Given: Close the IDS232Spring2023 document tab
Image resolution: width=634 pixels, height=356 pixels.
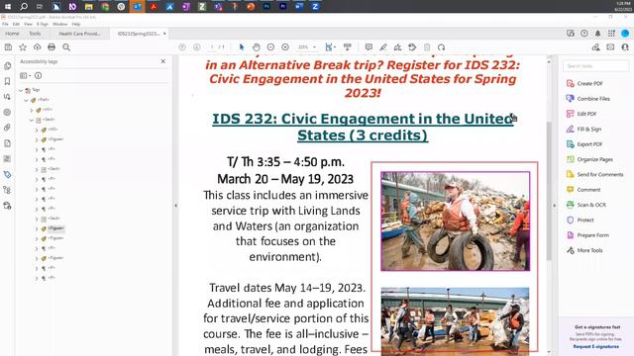Looking at the screenshot, I should (x=164, y=34).
